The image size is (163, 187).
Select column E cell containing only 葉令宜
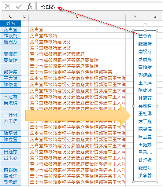pos(77,30)
